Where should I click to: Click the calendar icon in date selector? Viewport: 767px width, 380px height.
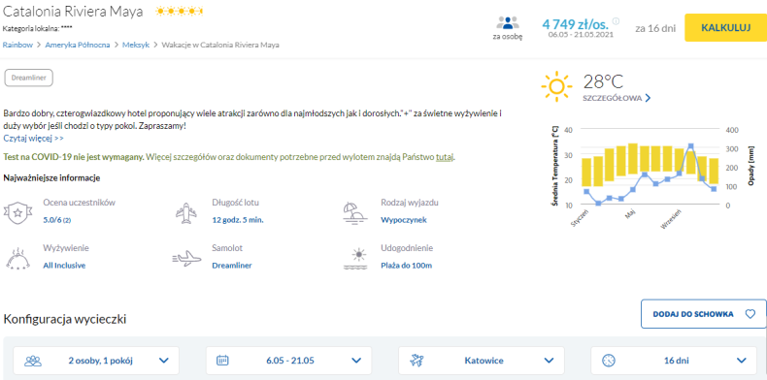222,361
